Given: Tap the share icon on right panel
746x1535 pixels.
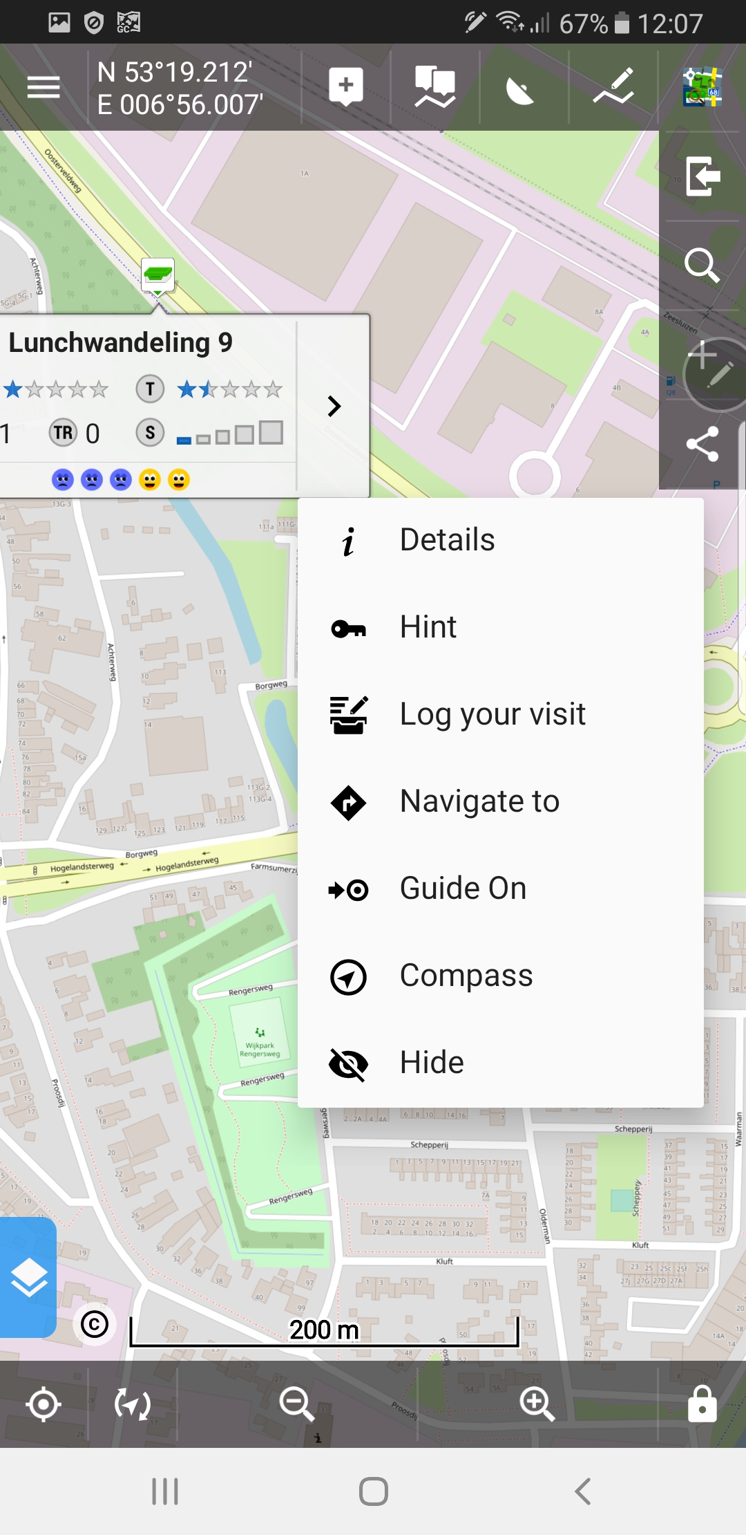Looking at the screenshot, I should pyautogui.click(x=702, y=444).
